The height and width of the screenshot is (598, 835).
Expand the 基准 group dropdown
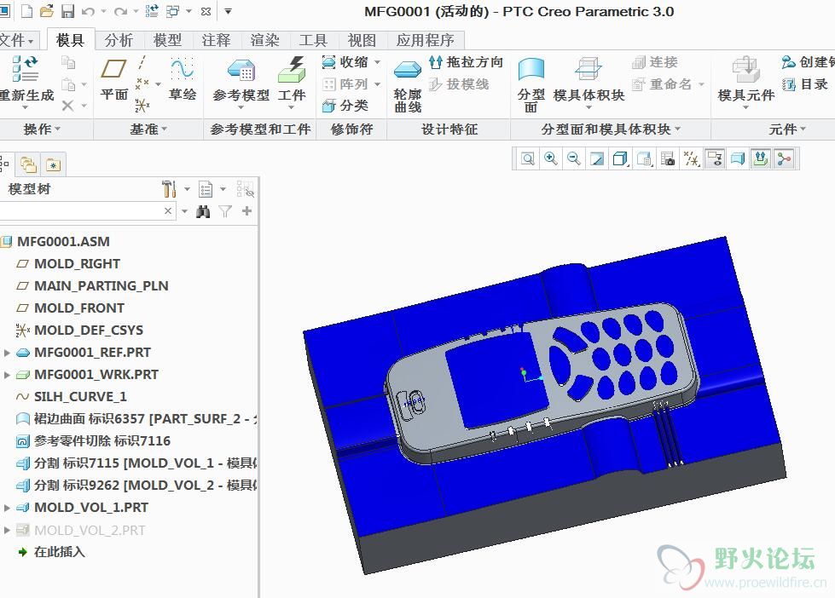tap(148, 129)
